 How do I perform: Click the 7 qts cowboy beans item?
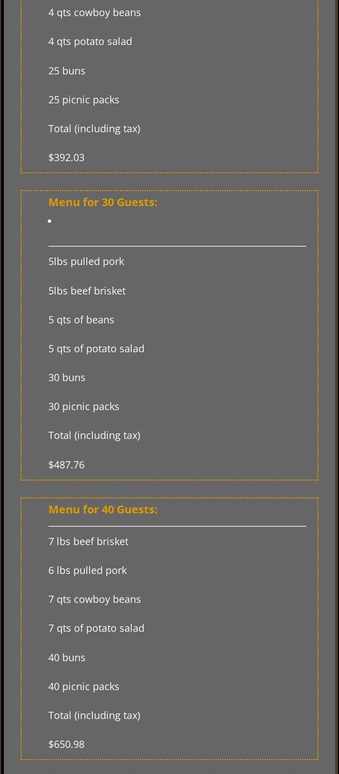pyautogui.click(x=94, y=600)
